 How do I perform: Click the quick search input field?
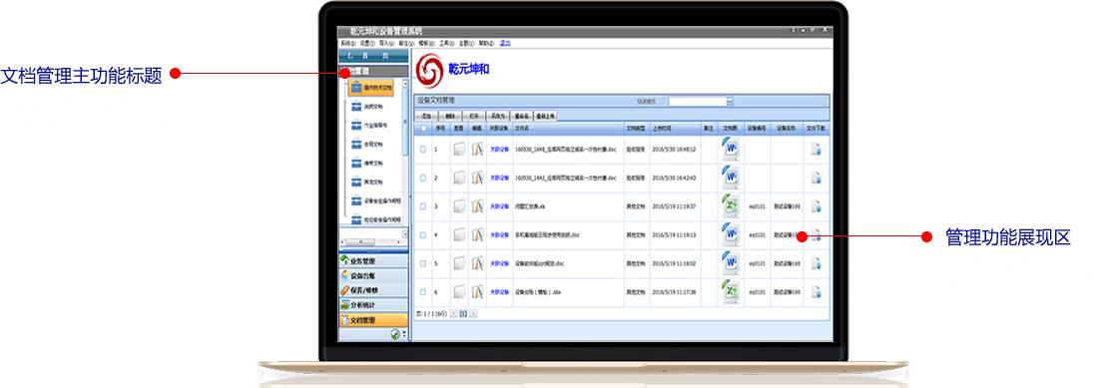tap(697, 102)
